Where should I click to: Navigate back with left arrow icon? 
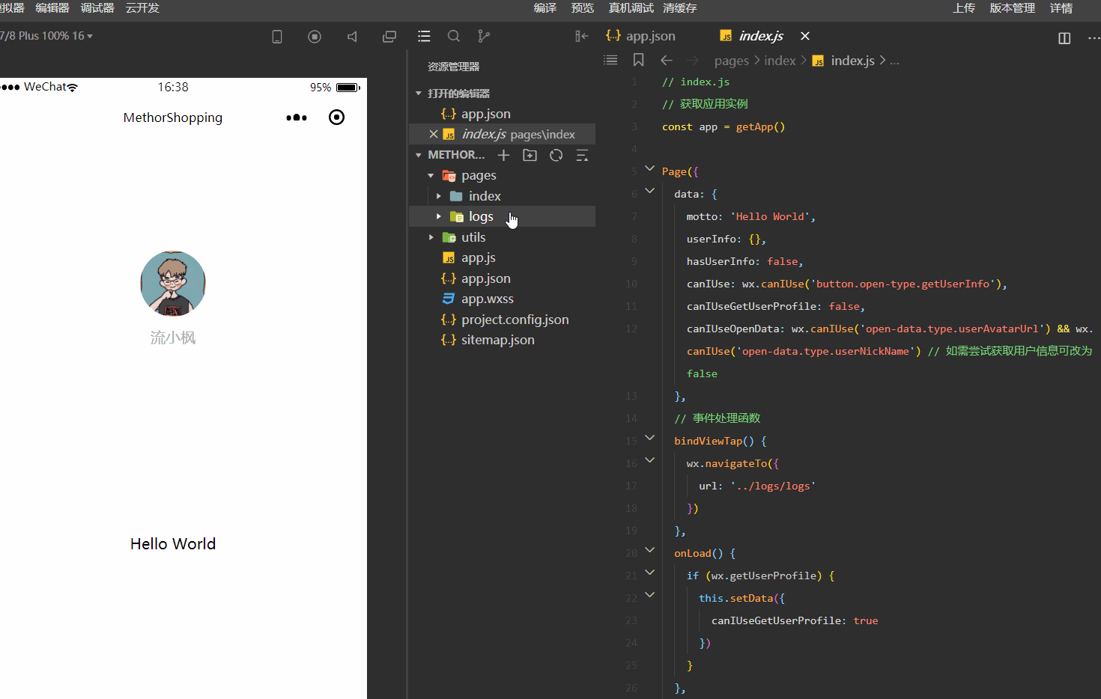click(667, 60)
